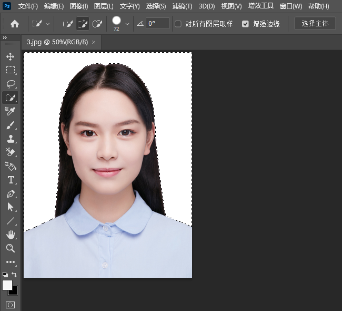Image resolution: width=342 pixels, height=311 pixels.
Task: Select the Lasso tool
Action: coord(11,84)
